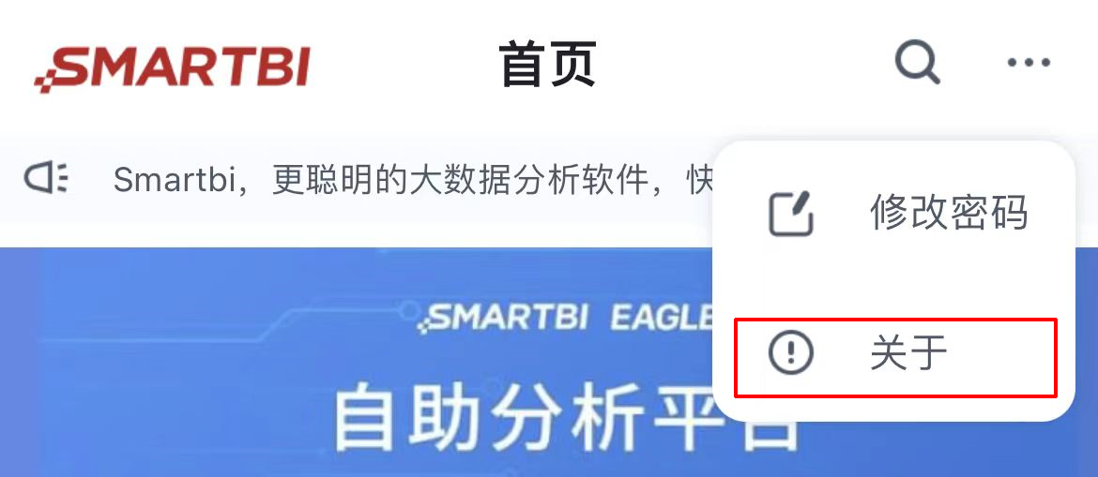
Task: Tap the announcement speaker icon
Action: 46,178
